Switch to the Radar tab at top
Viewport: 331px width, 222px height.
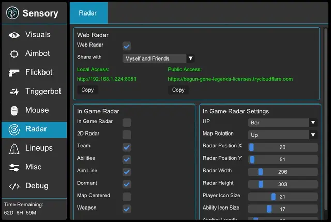point(88,13)
